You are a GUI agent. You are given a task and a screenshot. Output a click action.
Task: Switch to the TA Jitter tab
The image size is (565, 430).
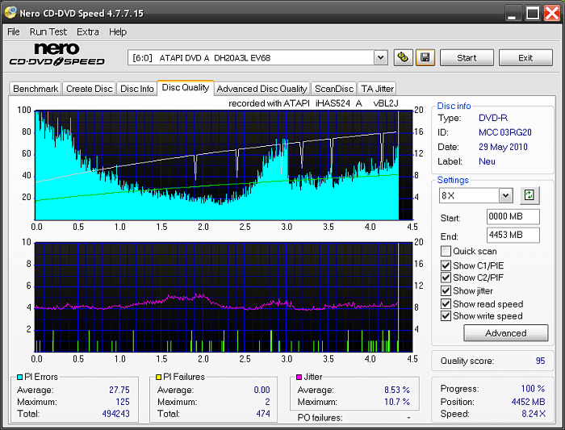[377, 89]
